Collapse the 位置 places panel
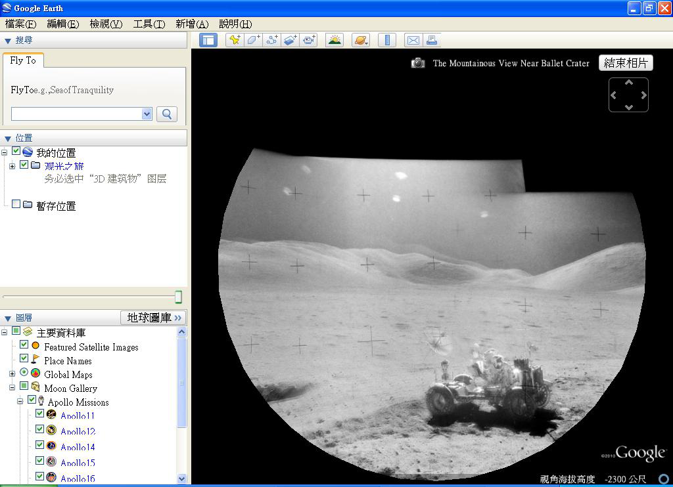673x487 pixels. coord(8,138)
